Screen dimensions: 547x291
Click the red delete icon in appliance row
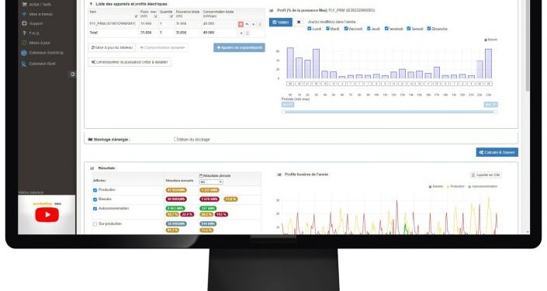pos(241,24)
